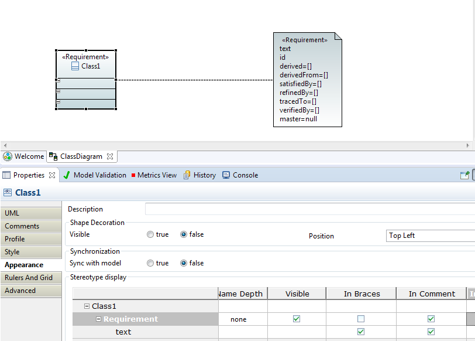This screenshot has width=475, height=341.
Task: Click 'derivedFrom=[]' in the note
Action: tap(304, 75)
